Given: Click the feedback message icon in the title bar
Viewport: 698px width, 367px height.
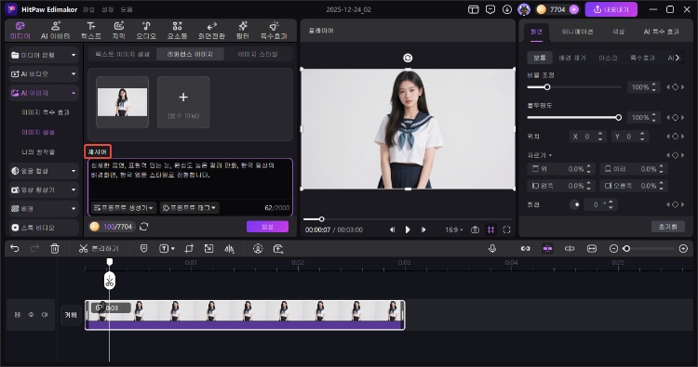Looking at the screenshot, I should (x=490, y=9).
